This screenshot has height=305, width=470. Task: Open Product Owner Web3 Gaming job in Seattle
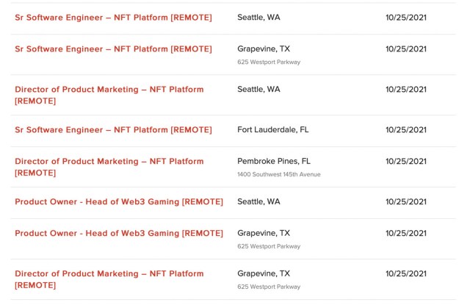point(119,202)
